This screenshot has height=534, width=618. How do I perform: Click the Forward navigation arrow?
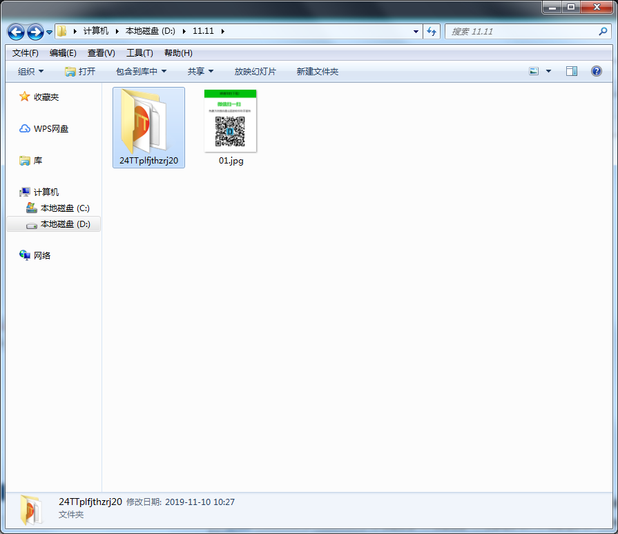pyautogui.click(x=35, y=32)
